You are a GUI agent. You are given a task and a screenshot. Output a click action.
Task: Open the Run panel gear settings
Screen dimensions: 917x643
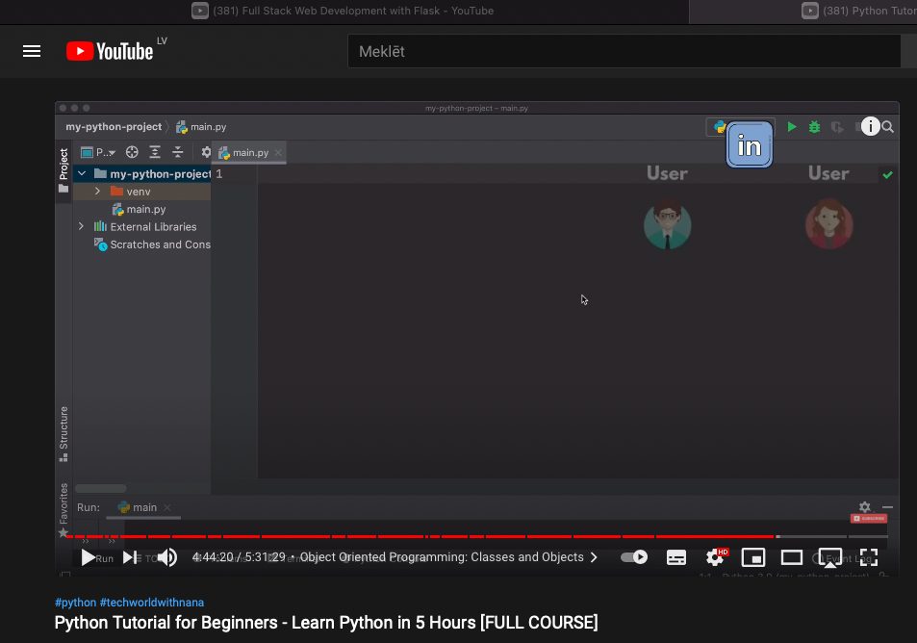[x=865, y=507]
